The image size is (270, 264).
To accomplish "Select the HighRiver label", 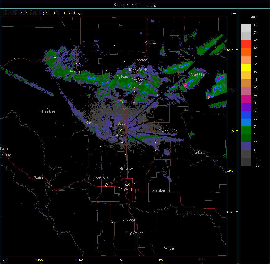I will [x=135, y=233].
